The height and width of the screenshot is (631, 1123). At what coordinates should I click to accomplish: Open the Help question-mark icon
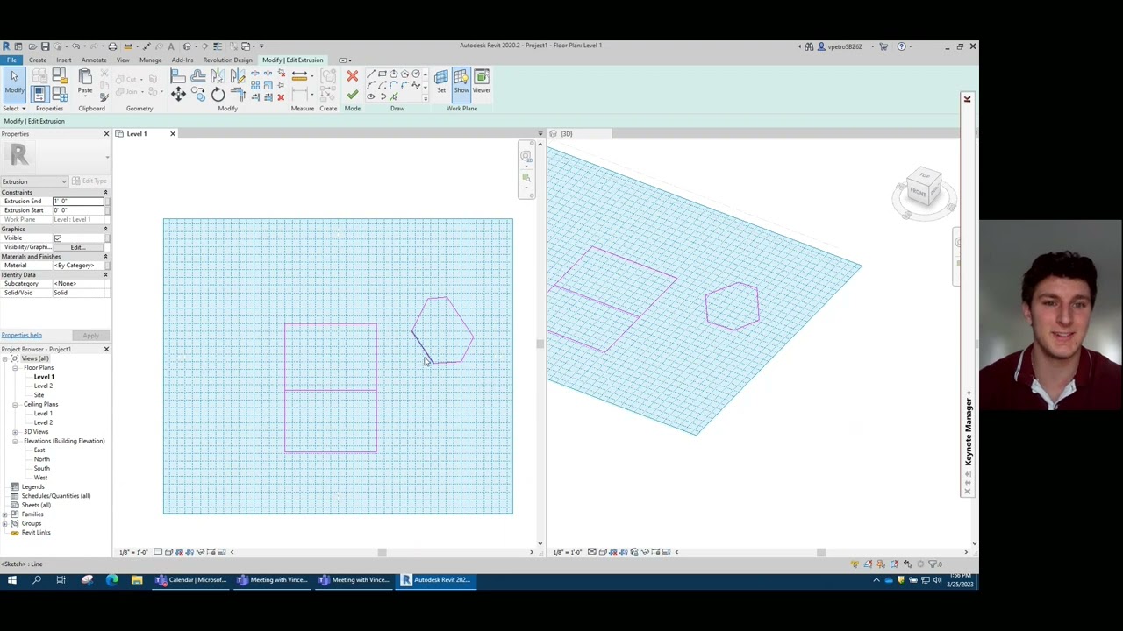tap(901, 46)
